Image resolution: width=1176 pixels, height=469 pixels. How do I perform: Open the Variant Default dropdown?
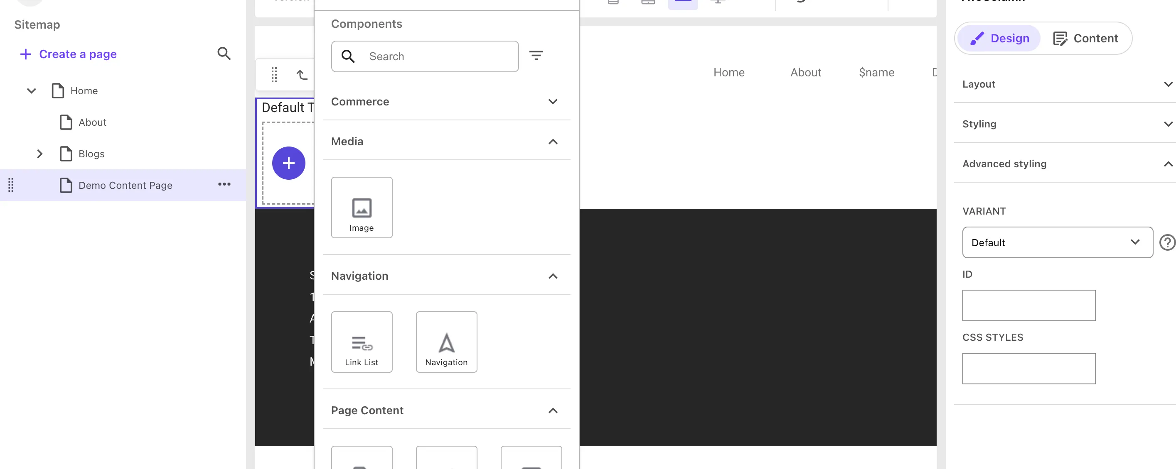click(x=1057, y=242)
